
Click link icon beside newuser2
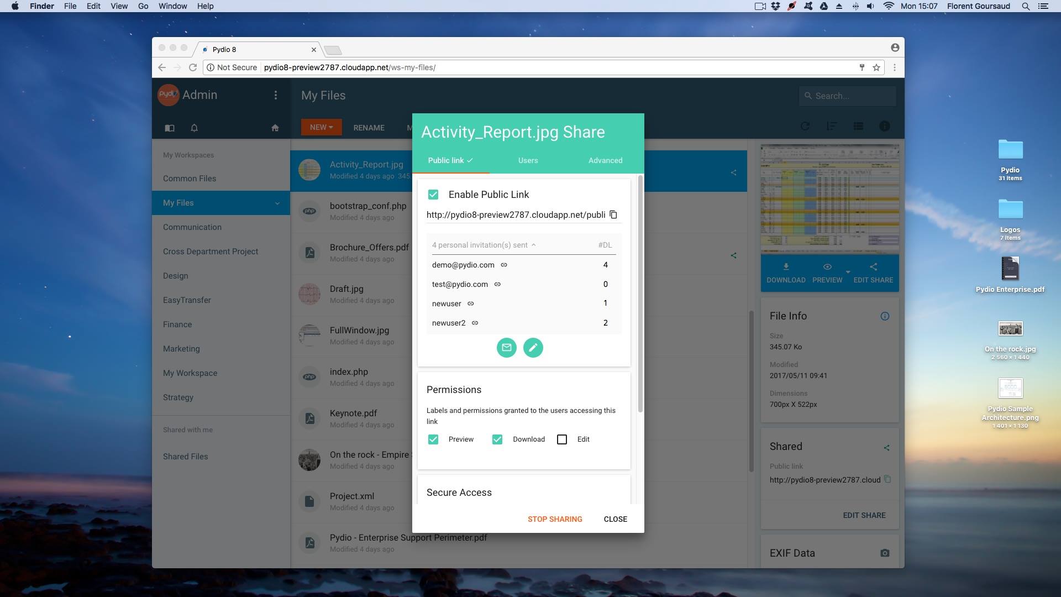(x=475, y=323)
